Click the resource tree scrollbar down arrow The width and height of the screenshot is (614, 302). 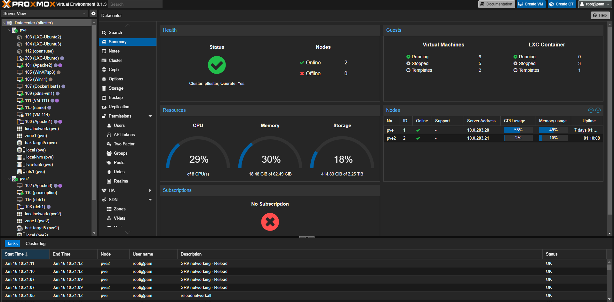point(94,233)
